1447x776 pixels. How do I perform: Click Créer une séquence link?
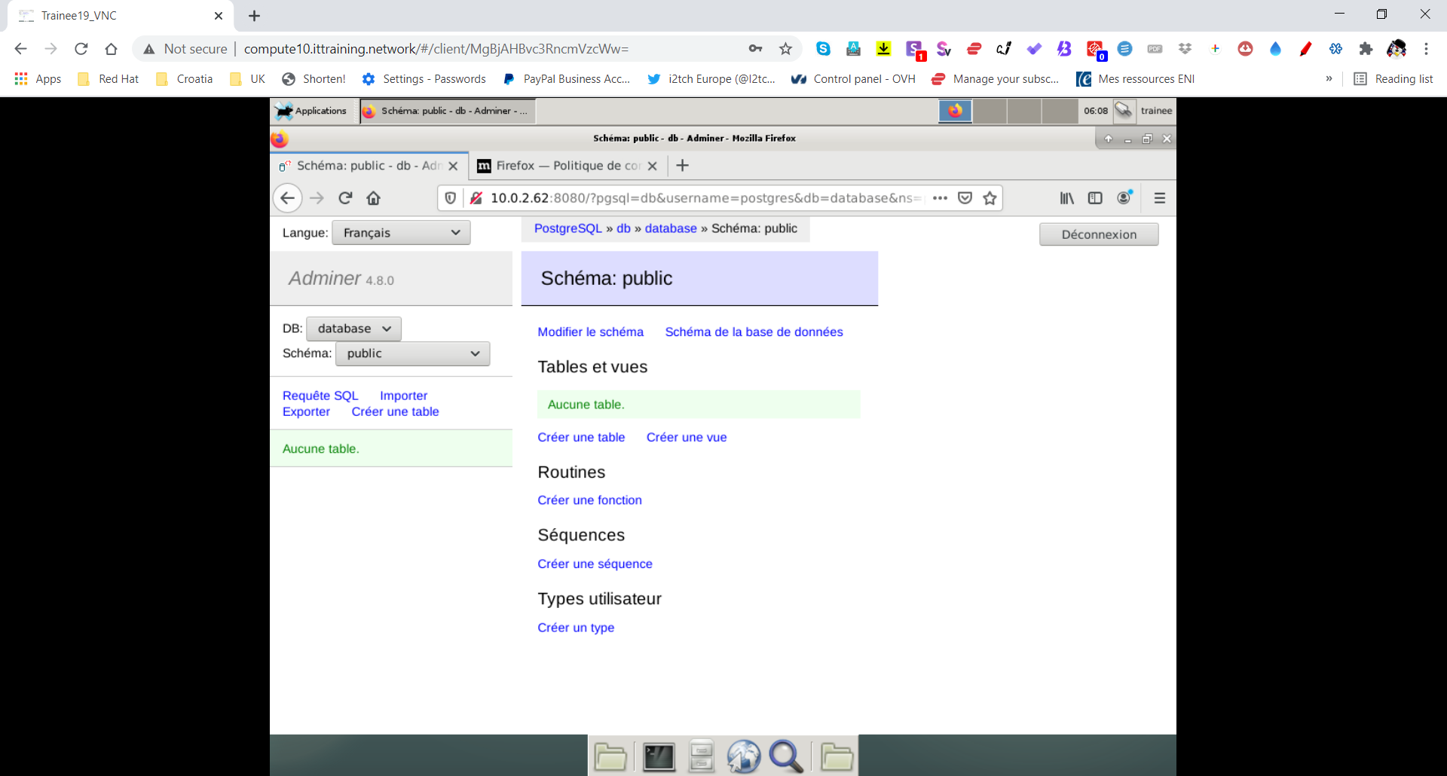coord(595,564)
